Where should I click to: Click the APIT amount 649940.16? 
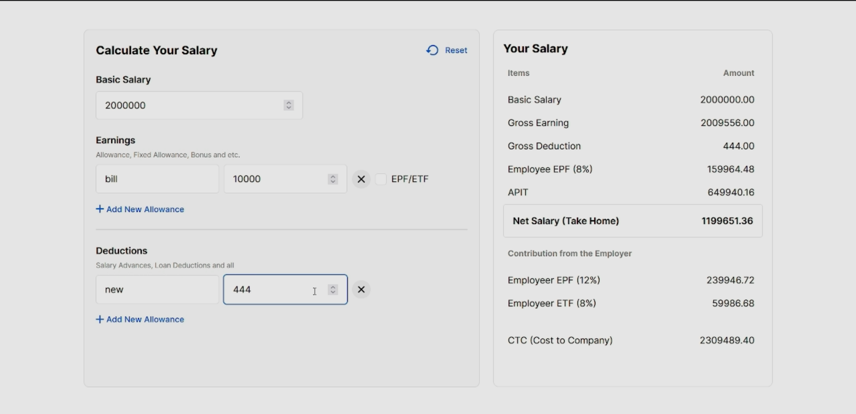[731, 193]
